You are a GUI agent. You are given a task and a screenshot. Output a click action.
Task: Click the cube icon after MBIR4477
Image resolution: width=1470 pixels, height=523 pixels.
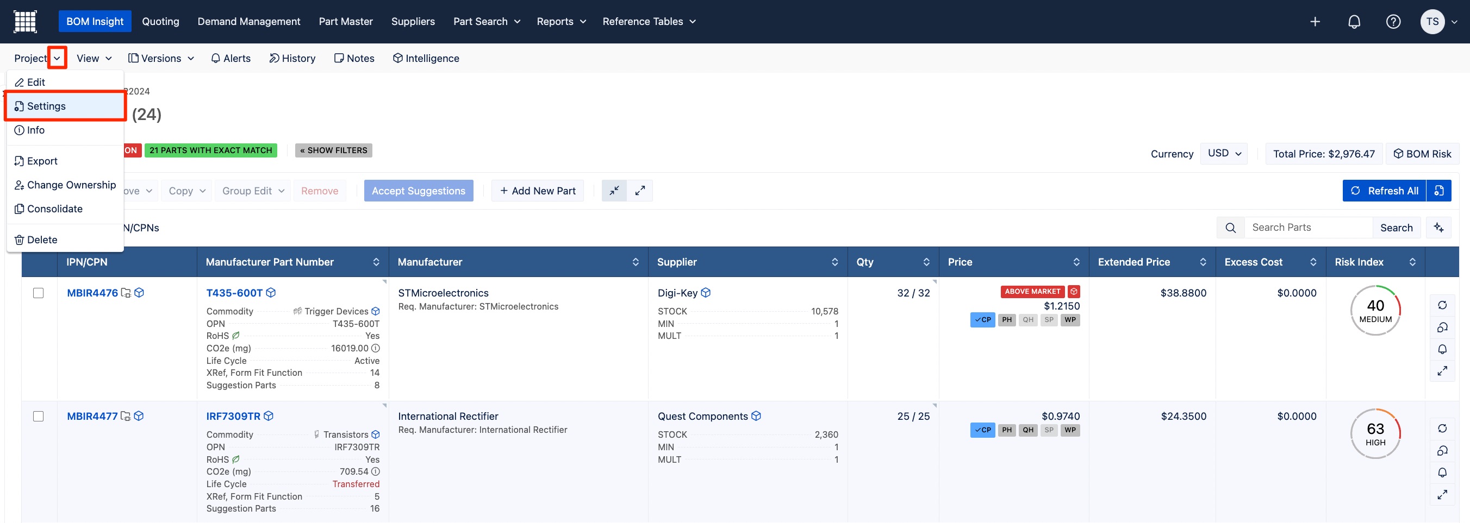pyautogui.click(x=139, y=416)
